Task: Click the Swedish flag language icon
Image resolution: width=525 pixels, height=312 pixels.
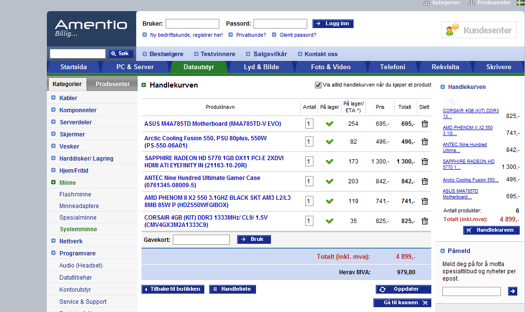Action: 521,2
